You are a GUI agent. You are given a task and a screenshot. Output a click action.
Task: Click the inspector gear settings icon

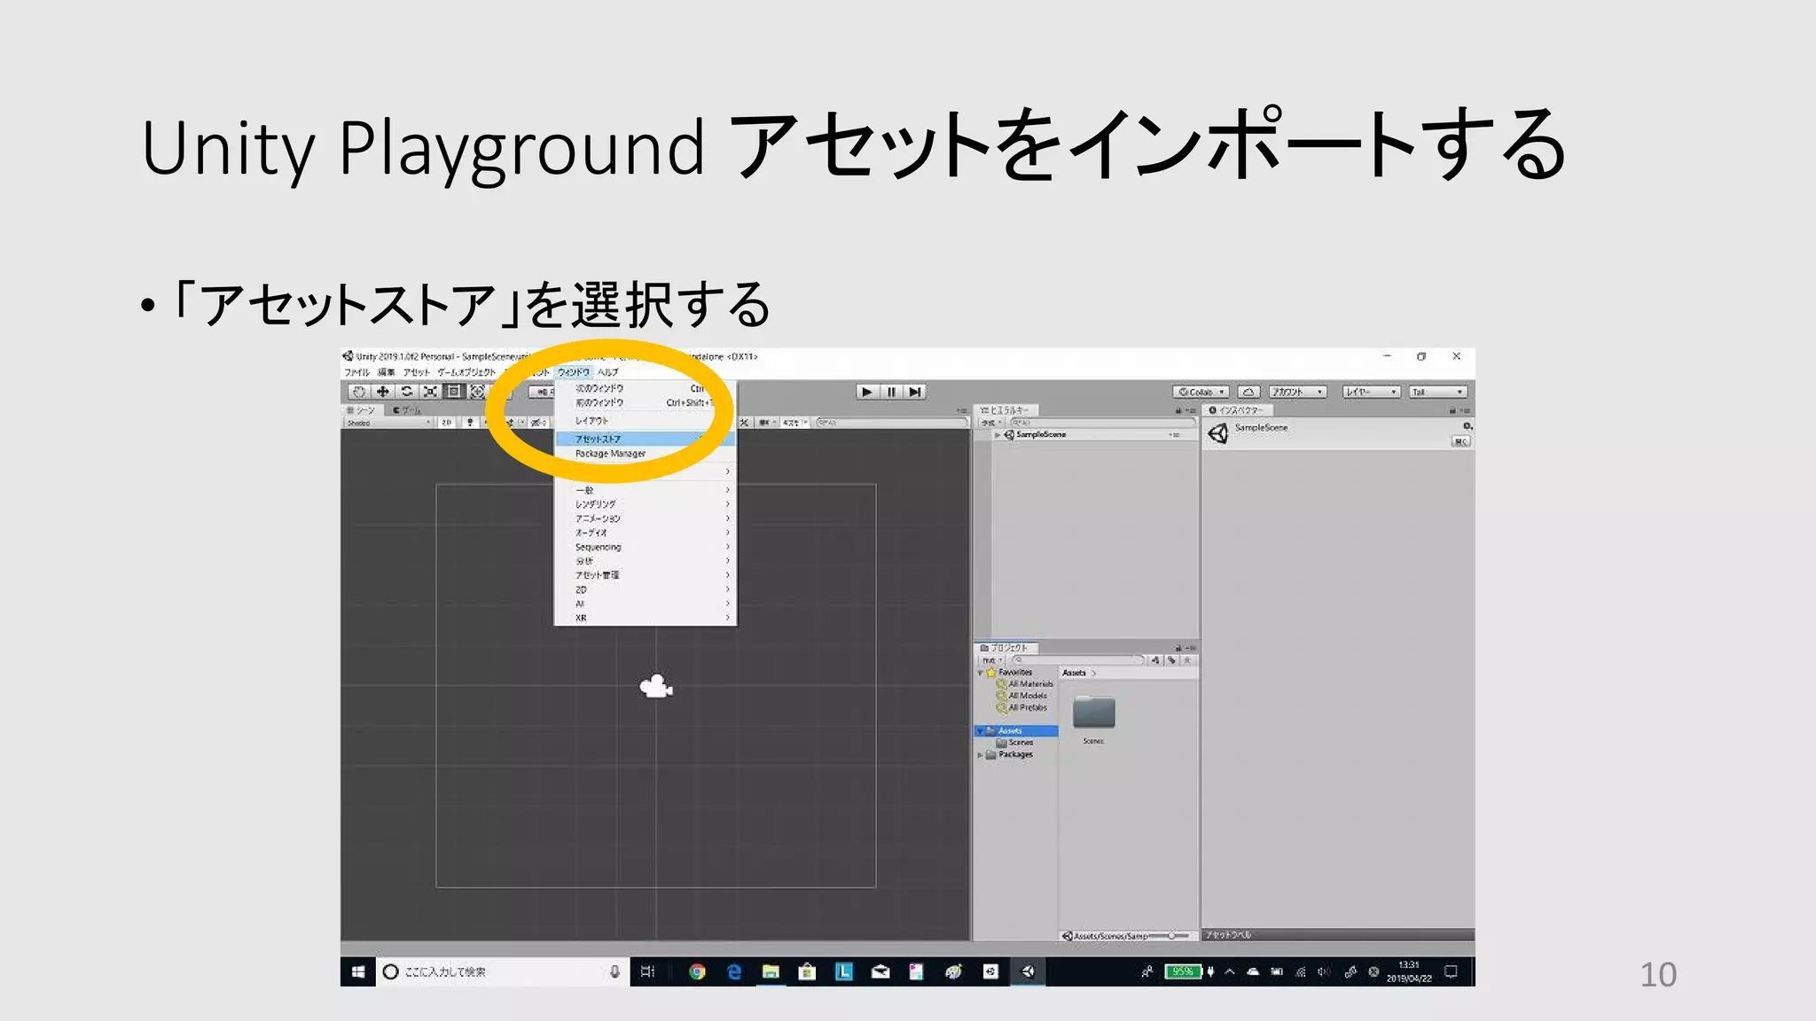[x=1468, y=426]
